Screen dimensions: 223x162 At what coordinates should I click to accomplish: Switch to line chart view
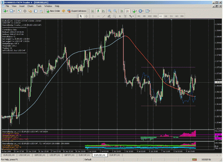pos(103,11)
